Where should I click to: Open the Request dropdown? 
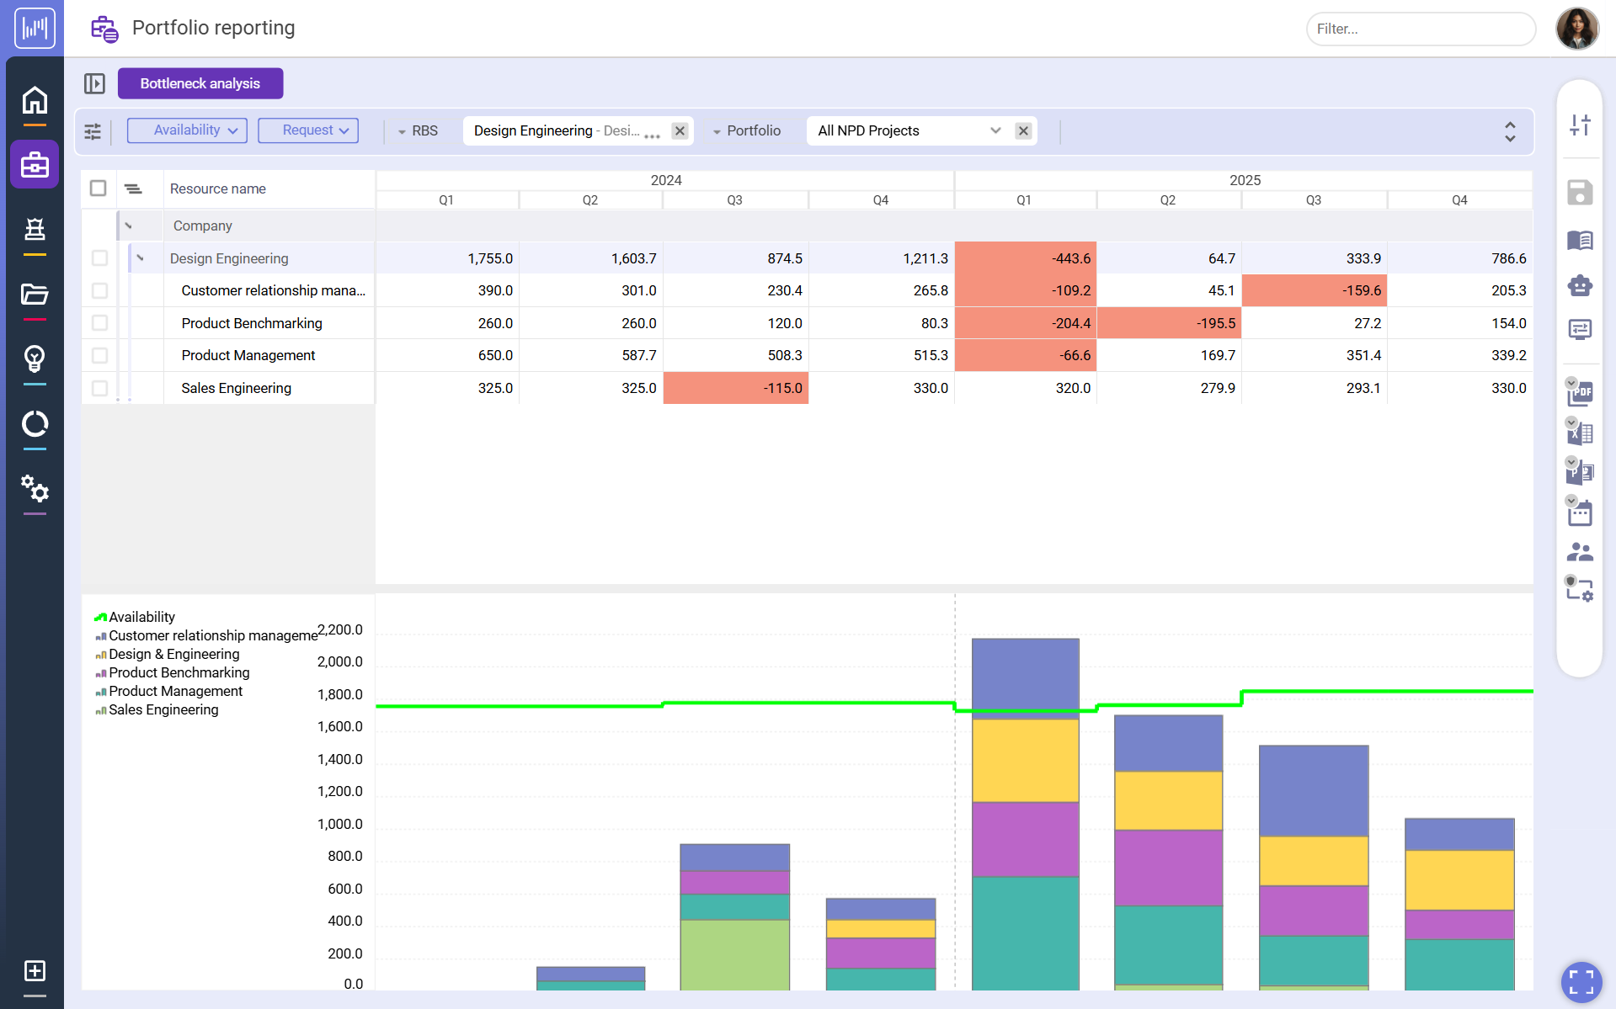click(308, 130)
